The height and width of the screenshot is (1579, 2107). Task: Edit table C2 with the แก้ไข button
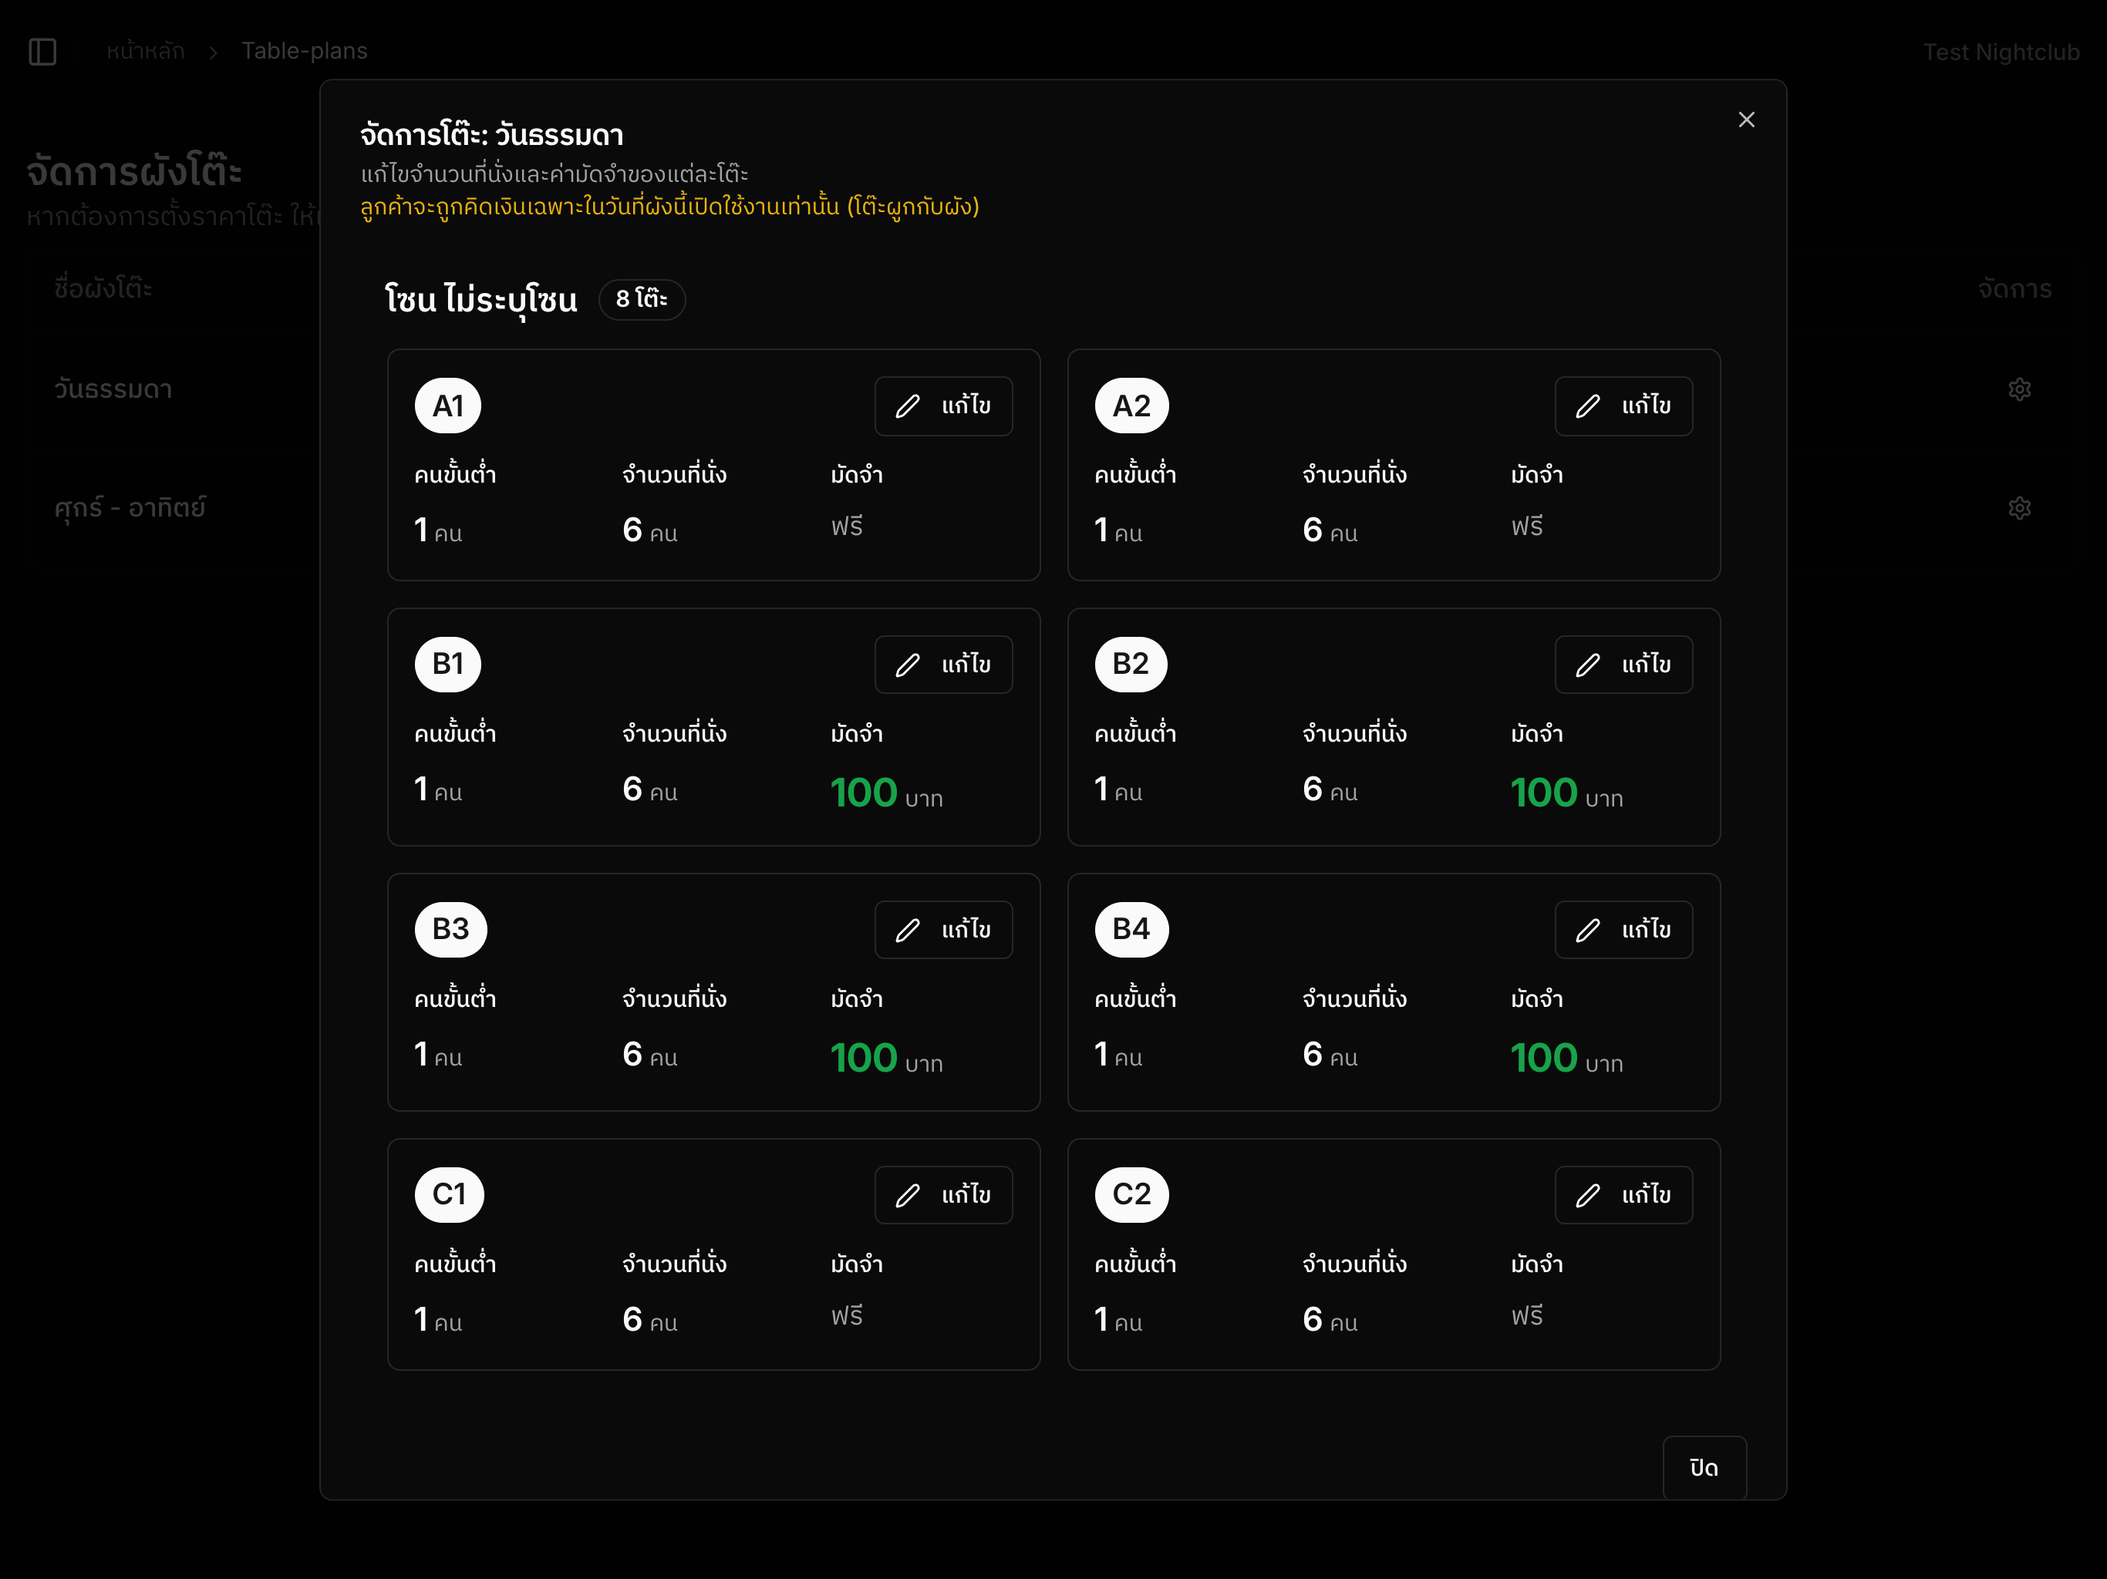(1623, 1195)
